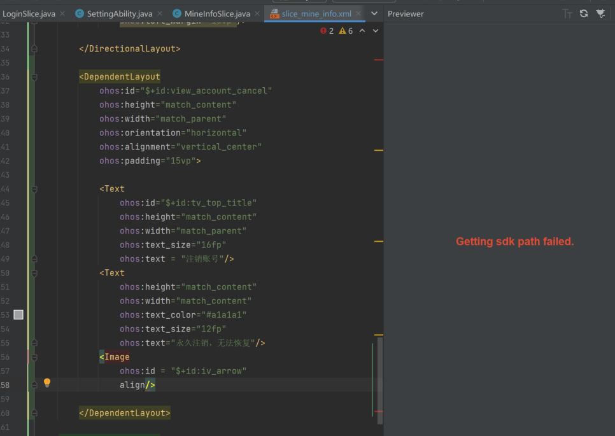This screenshot has width=615, height=436.
Task: Click the Tt text icon in Previewer toolbar
Action: [x=567, y=14]
